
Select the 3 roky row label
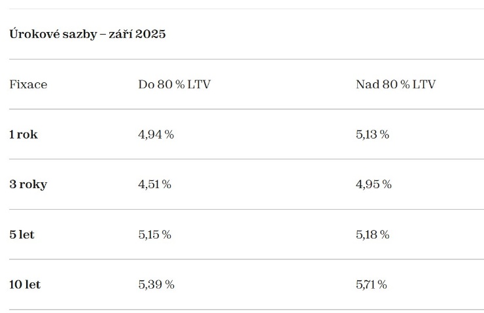pyautogui.click(x=28, y=184)
